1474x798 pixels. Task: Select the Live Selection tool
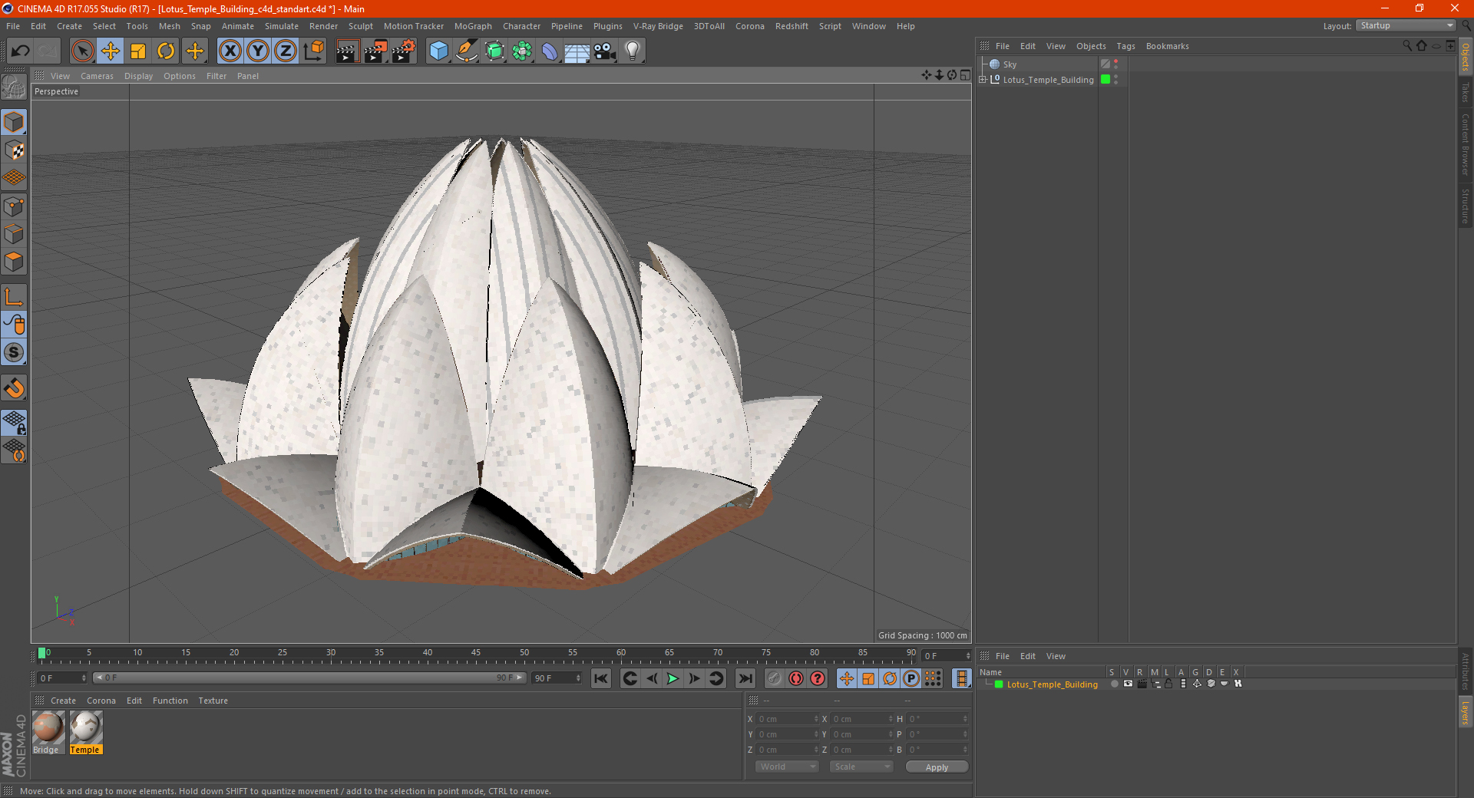tap(82, 51)
